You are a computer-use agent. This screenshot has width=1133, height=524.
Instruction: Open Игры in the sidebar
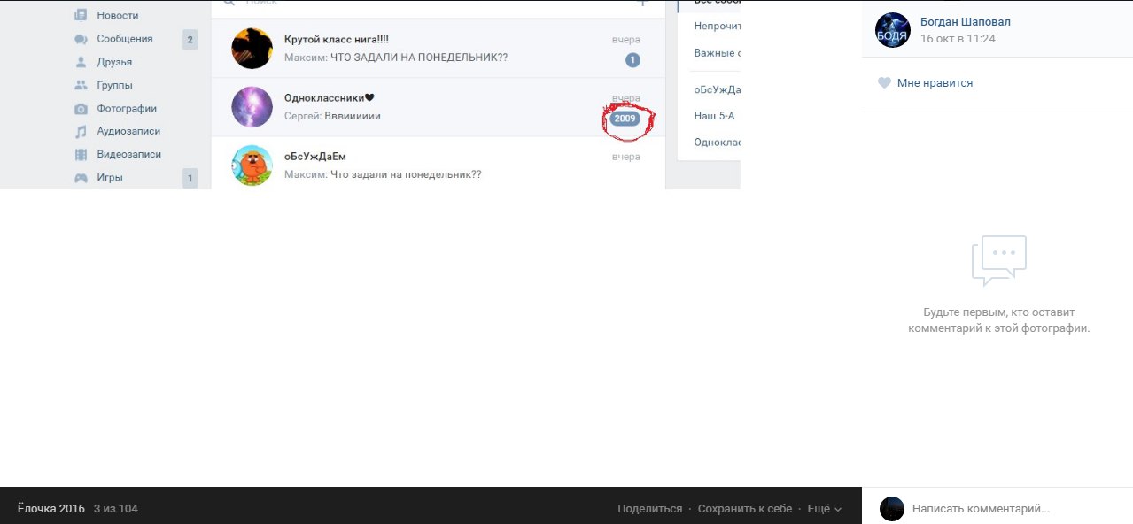110,177
